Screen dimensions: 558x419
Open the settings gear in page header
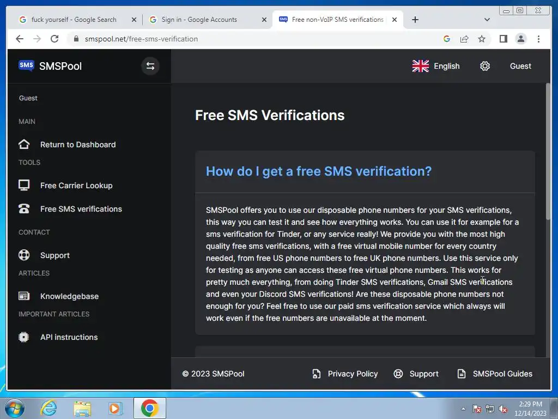(x=484, y=66)
